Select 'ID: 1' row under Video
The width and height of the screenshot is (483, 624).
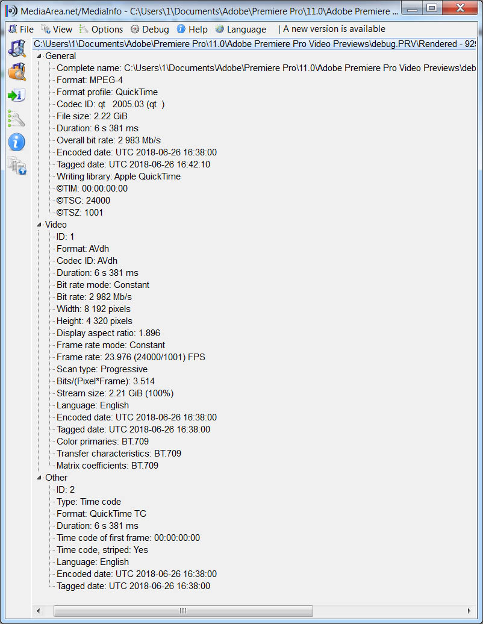[65, 237]
